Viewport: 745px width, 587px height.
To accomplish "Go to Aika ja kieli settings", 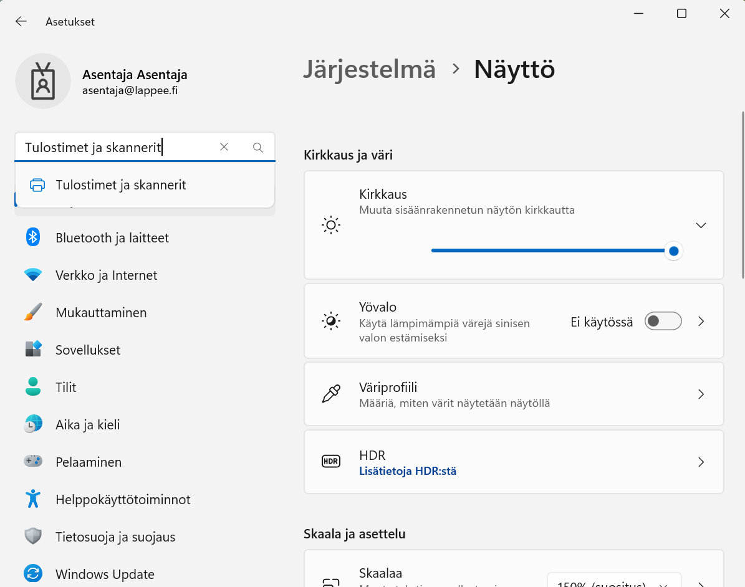I will tap(145, 424).
